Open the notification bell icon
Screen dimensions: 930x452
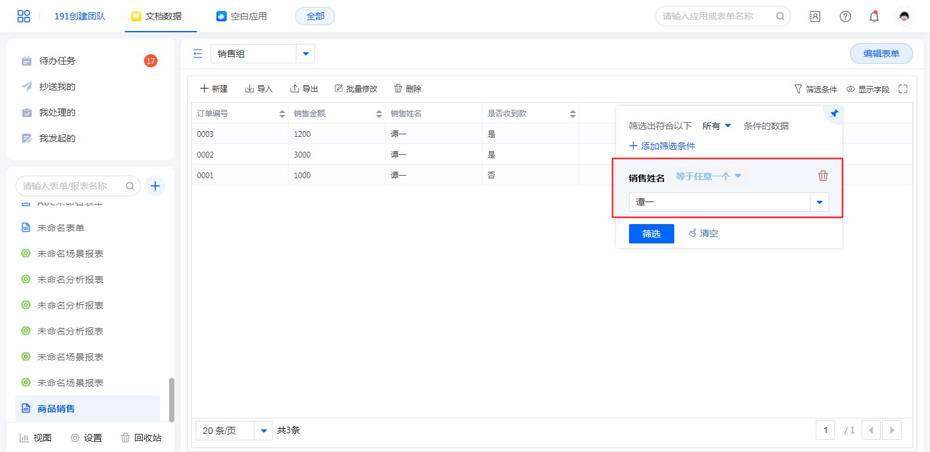[874, 16]
